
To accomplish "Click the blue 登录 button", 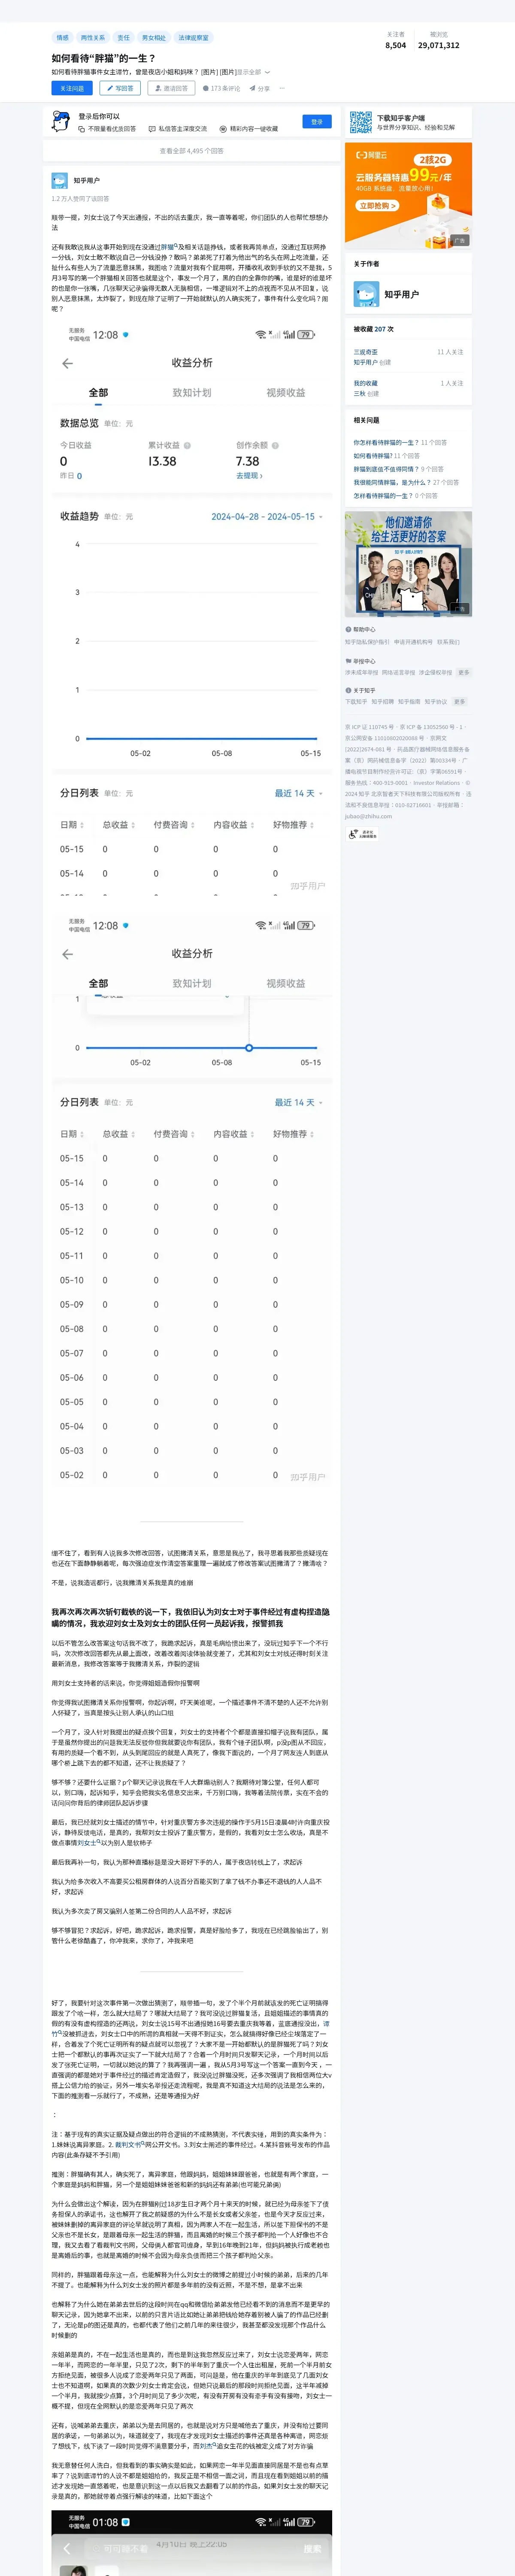I will 317,122.
